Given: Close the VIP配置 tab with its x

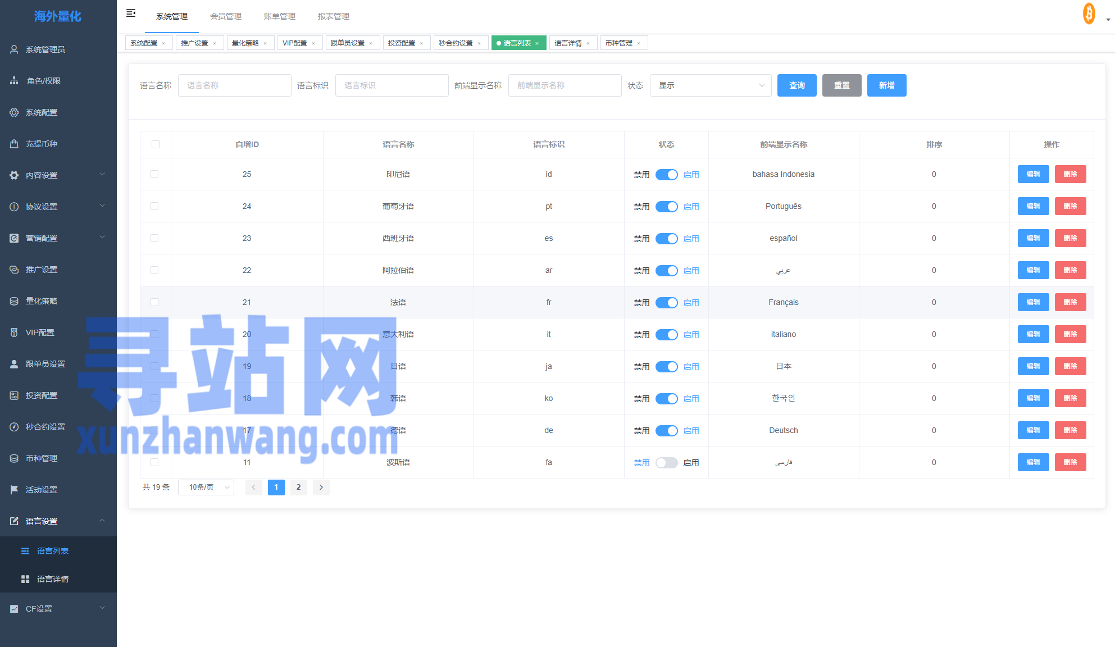Looking at the screenshot, I should (313, 43).
